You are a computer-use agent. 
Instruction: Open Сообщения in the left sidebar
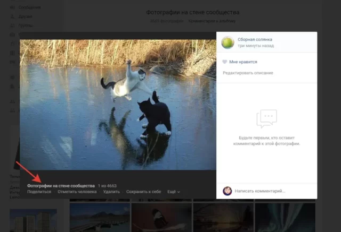(x=29, y=7)
